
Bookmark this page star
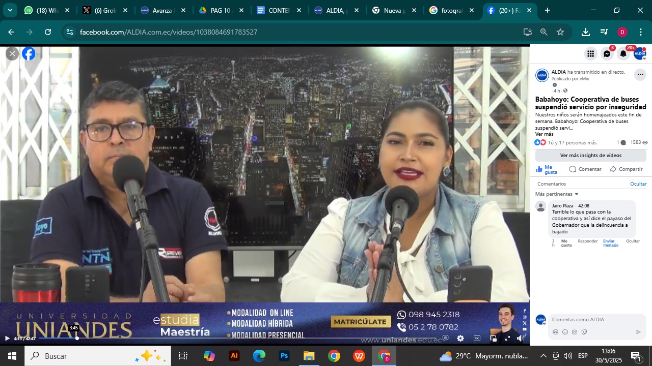pyautogui.click(x=560, y=32)
